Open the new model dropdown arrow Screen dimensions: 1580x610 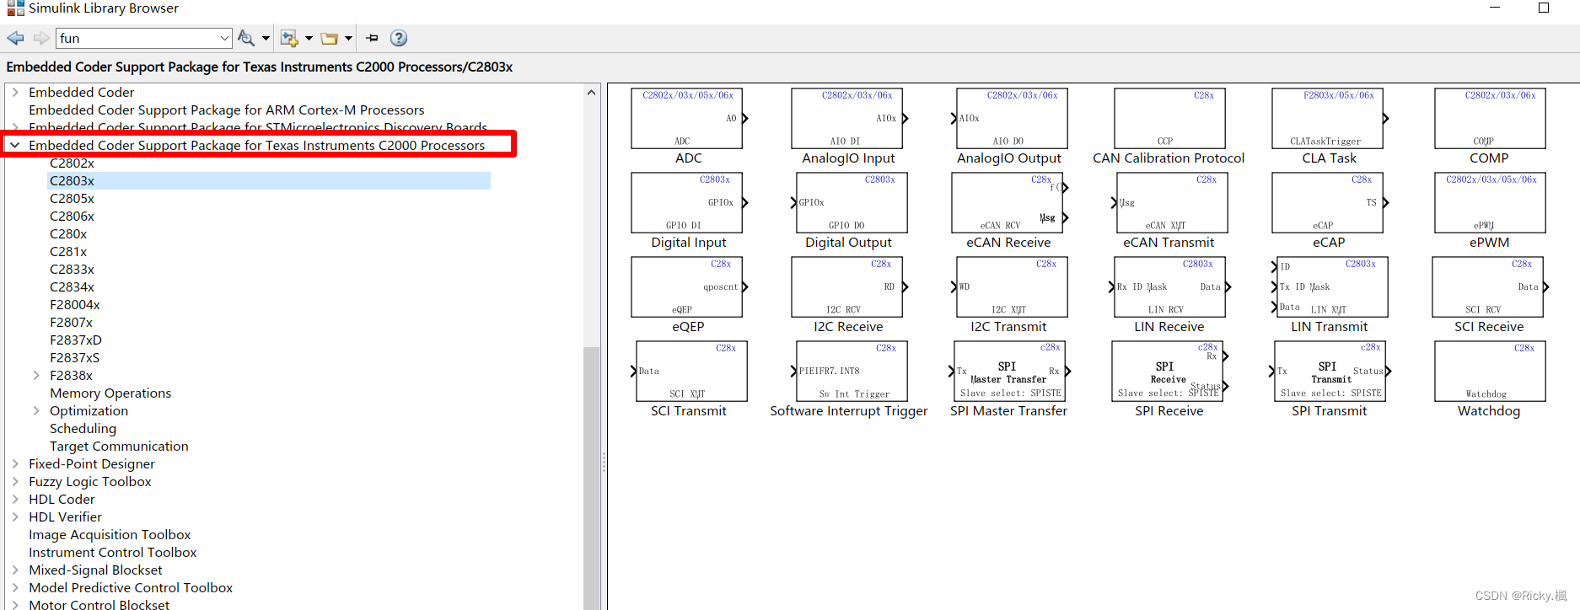309,38
